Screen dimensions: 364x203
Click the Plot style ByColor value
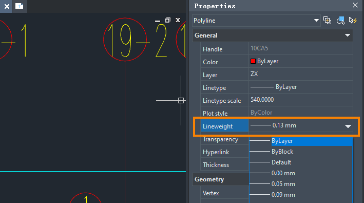pos(261,113)
